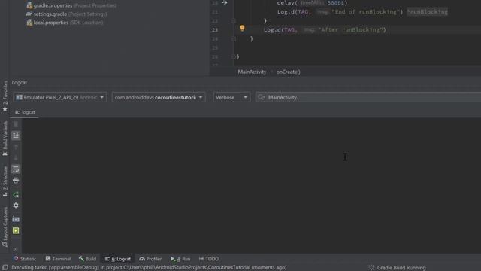Screen dimensions: 481x271
Task: Click the "After runBlocking" string in code
Action: coord(351,30)
